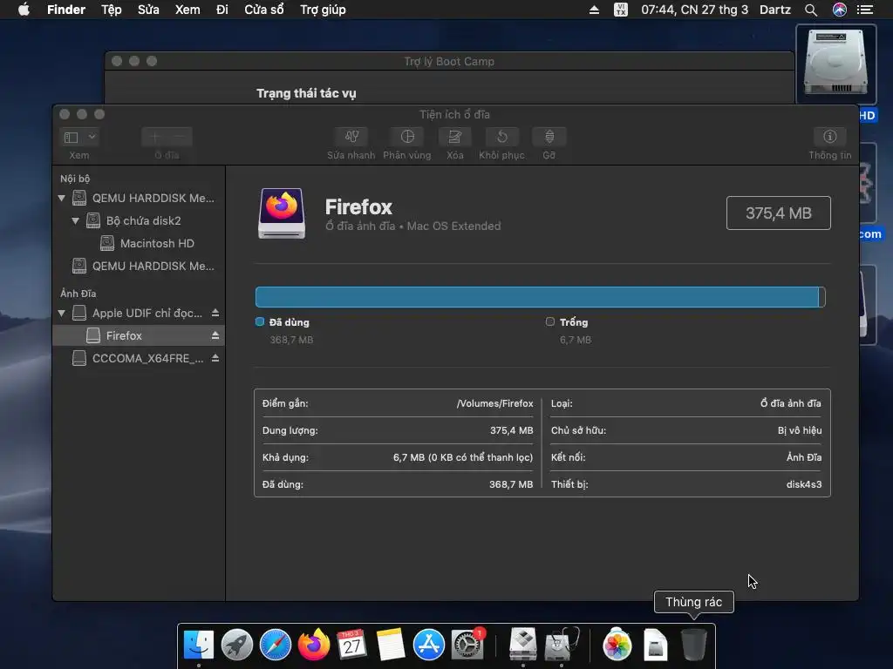Click the remove volume minus button
Image resolution: width=893 pixels, height=669 pixels.
180,137
